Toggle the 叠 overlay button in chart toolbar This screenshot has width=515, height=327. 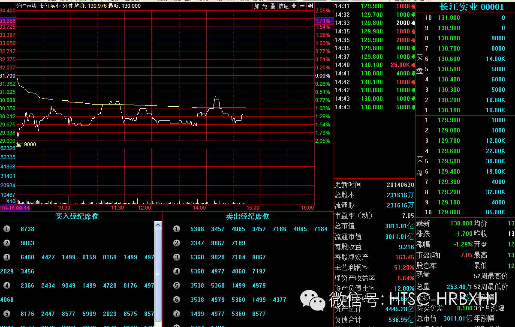(273, 6)
